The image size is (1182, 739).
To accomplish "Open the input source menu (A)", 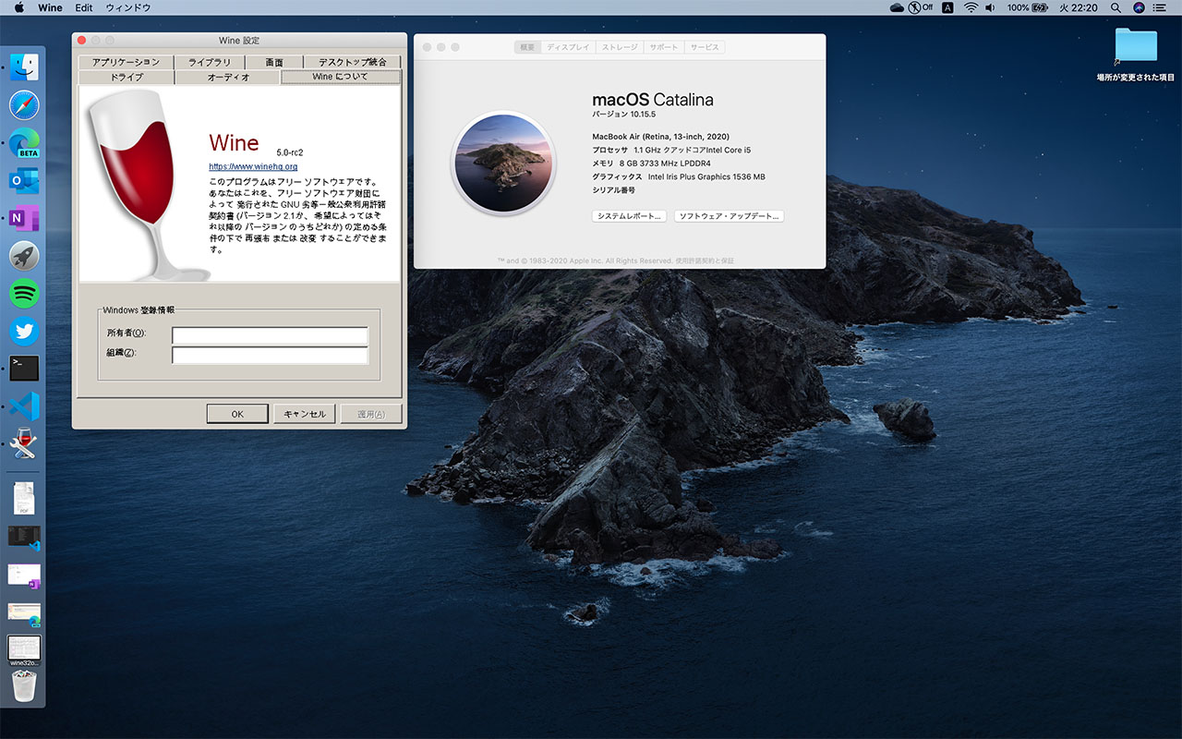I will [947, 7].
